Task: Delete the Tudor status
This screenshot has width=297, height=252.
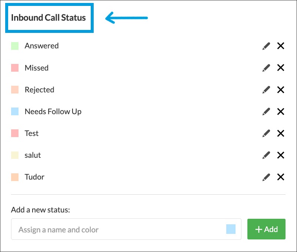Action: click(x=281, y=177)
